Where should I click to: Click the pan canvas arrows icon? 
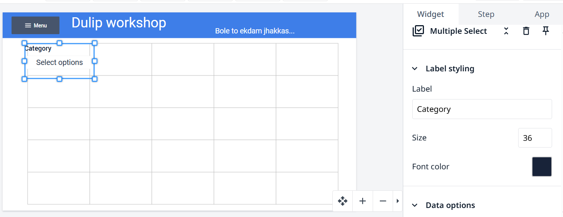click(343, 201)
